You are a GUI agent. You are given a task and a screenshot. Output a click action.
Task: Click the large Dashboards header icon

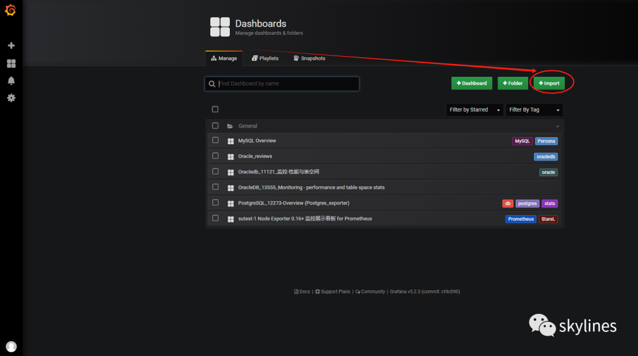pos(220,27)
